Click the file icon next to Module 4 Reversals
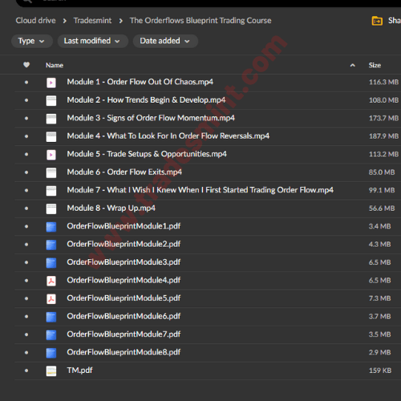401x401 pixels. (x=51, y=136)
